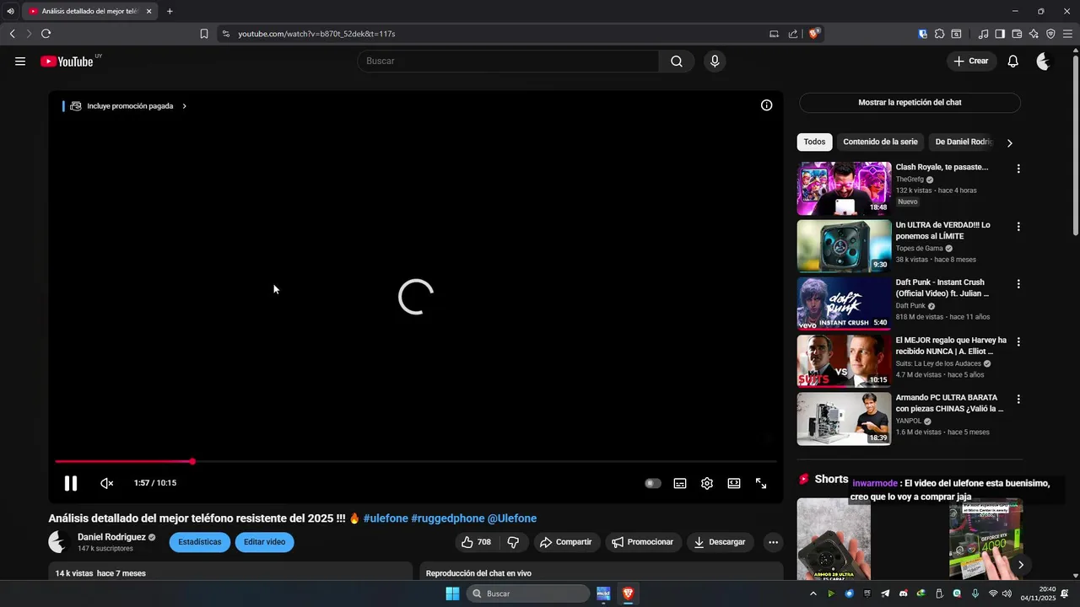Viewport: 1080px width, 607px height.
Task: Go back in browser history
Action: tap(12, 34)
